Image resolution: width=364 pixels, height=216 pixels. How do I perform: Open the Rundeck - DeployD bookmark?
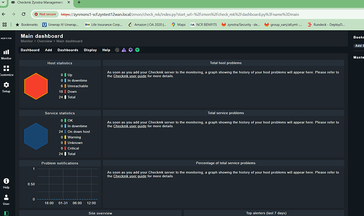pos(326,25)
